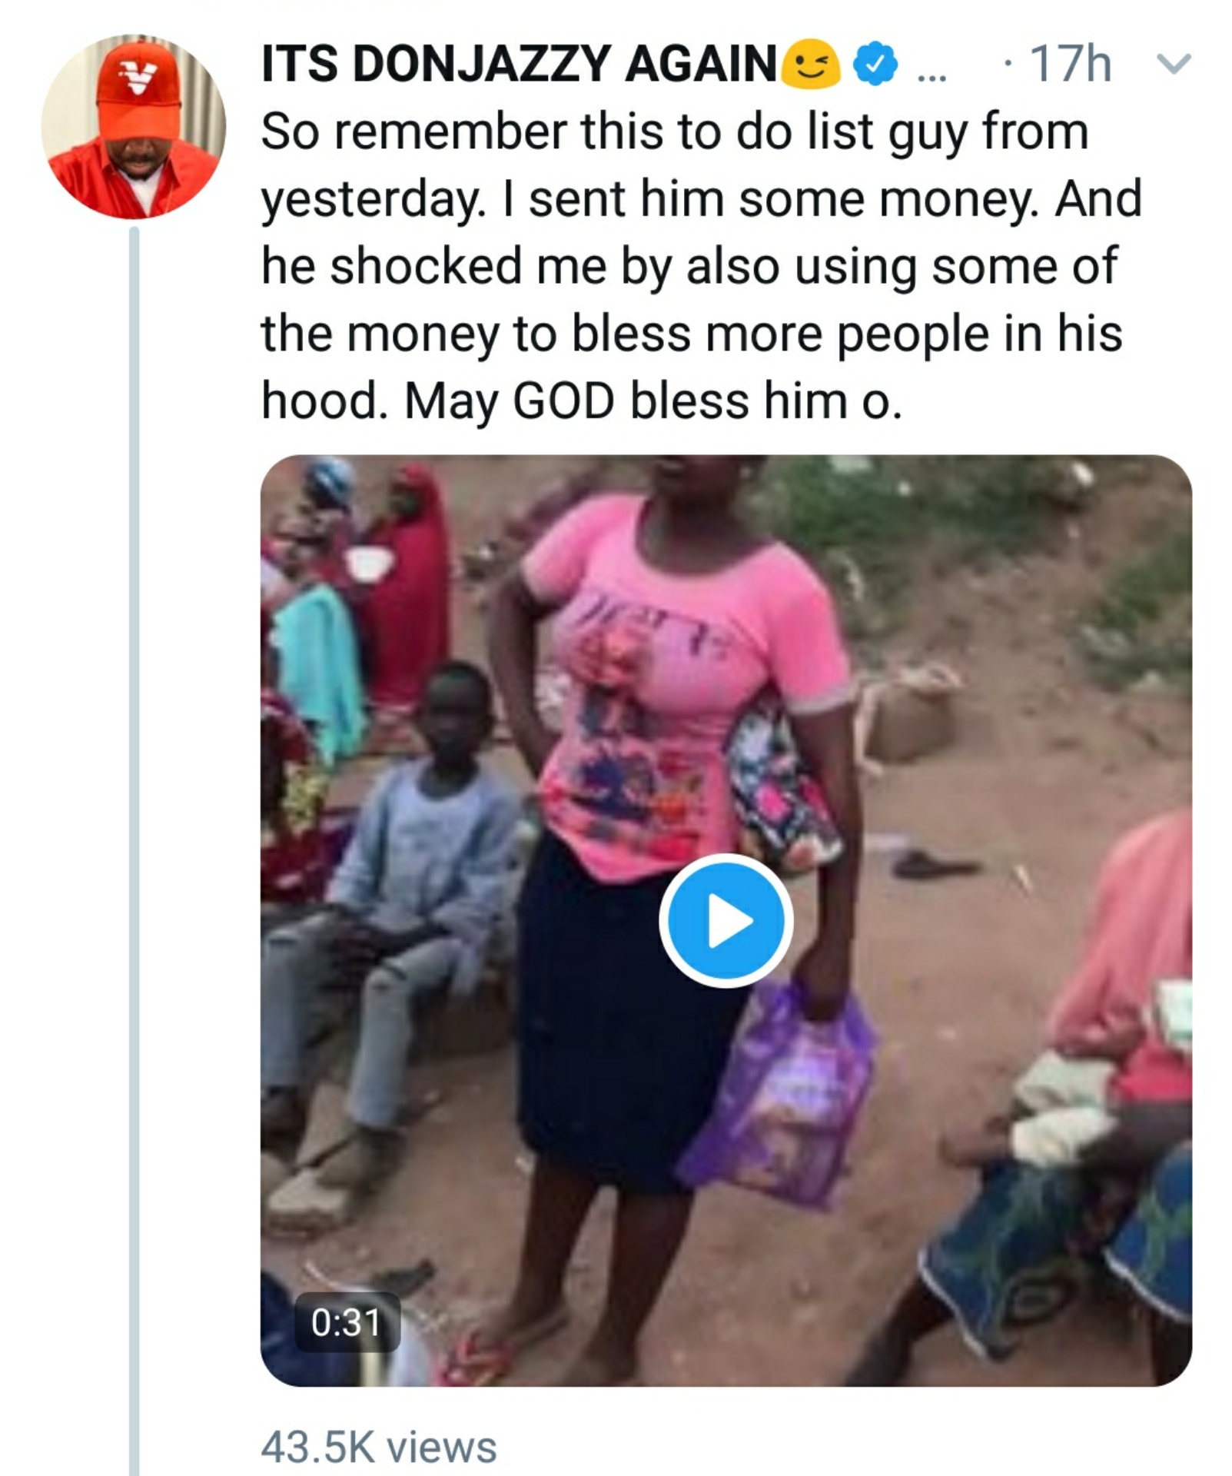Image resolution: width=1232 pixels, height=1476 pixels.
Task: Open the ITS DONJAZZY AGAIN profile name
Action: click(x=519, y=63)
